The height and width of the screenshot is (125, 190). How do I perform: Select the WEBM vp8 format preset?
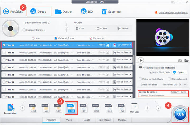click(x=46, y=108)
